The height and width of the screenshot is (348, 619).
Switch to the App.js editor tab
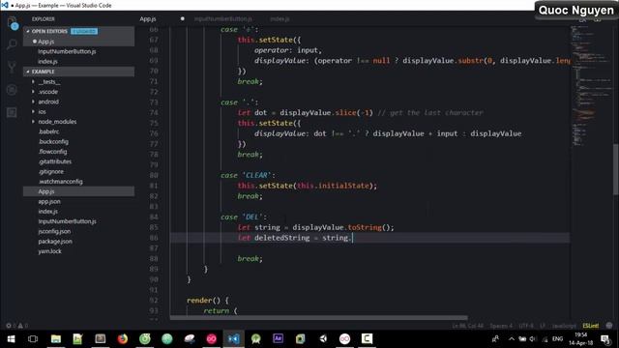click(148, 19)
